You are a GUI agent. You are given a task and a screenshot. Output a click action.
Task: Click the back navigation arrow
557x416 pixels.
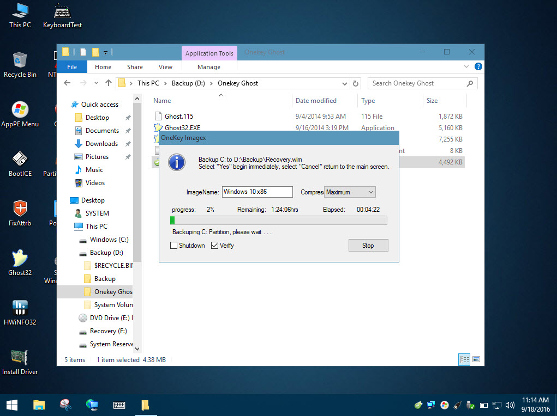coord(67,83)
